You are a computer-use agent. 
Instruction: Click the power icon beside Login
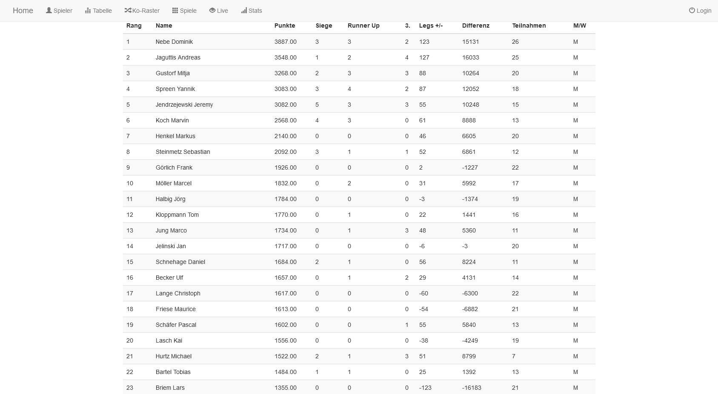coord(692,11)
